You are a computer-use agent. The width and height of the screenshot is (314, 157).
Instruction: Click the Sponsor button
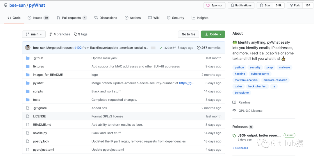(x=215, y=6)
